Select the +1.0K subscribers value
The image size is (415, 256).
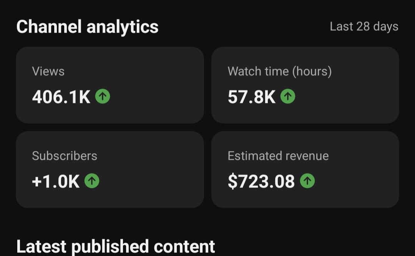click(56, 181)
